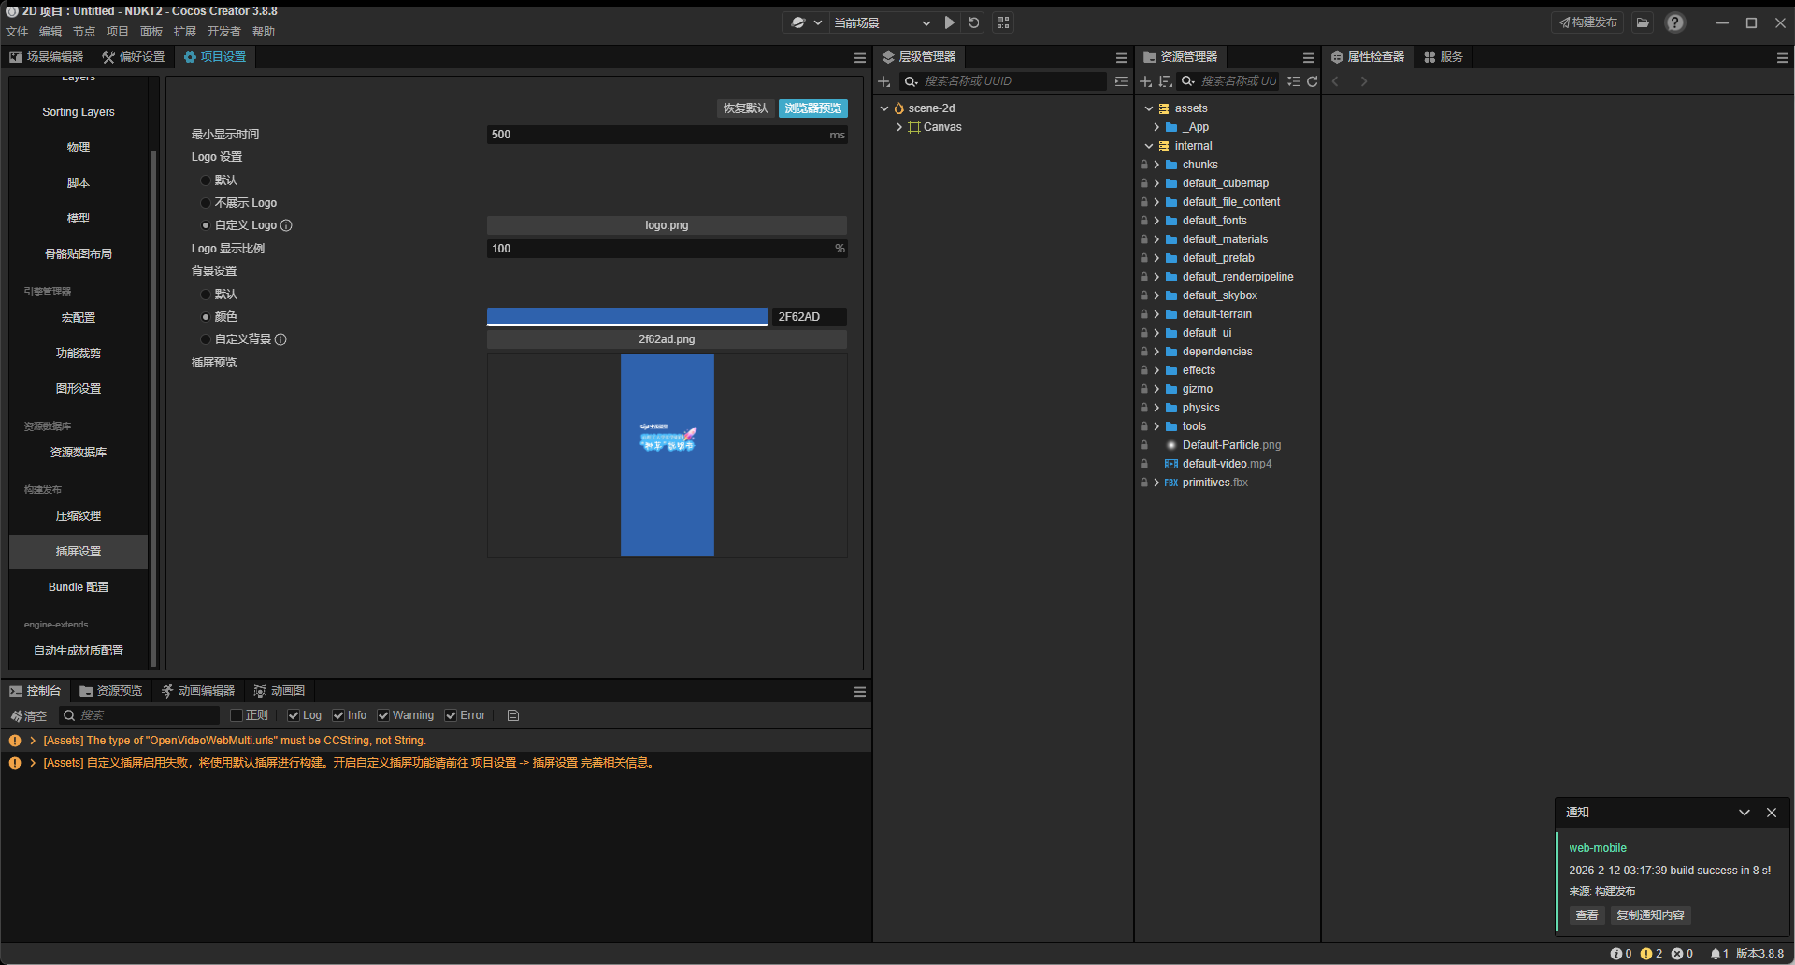The width and height of the screenshot is (1795, 965).
Task: Expand the Canvas node in the hierarchy
Action: tap(899, 127)
